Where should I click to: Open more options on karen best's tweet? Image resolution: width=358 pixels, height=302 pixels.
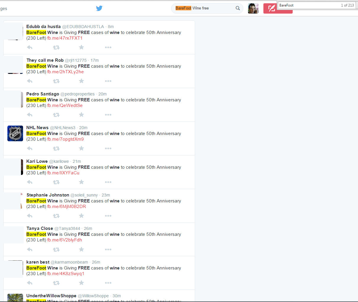tap(108, 283)
